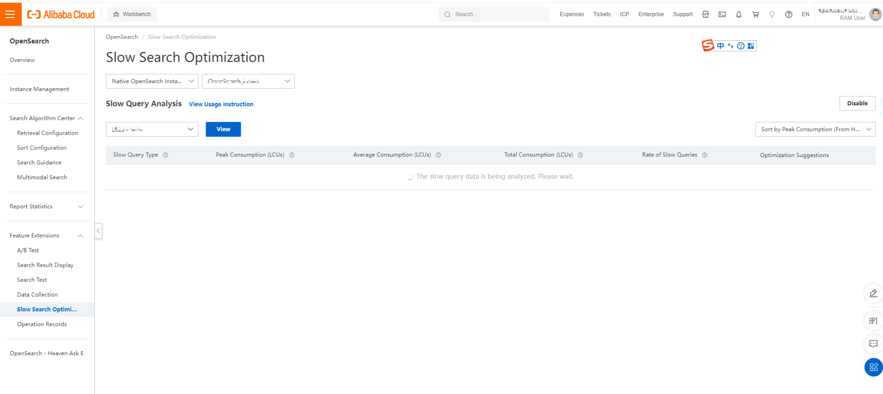Click Sogou input method S logo
The width and height of the screenshot is (883, 394).
click(x=708, y=45)
